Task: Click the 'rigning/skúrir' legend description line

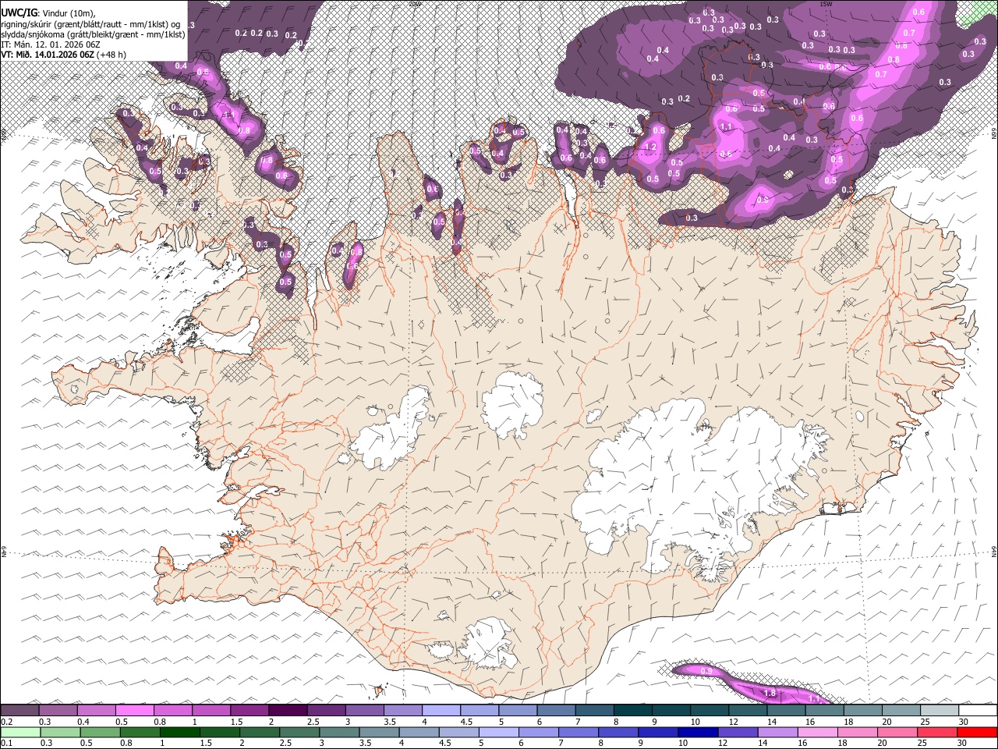Action: click(91, 24)
